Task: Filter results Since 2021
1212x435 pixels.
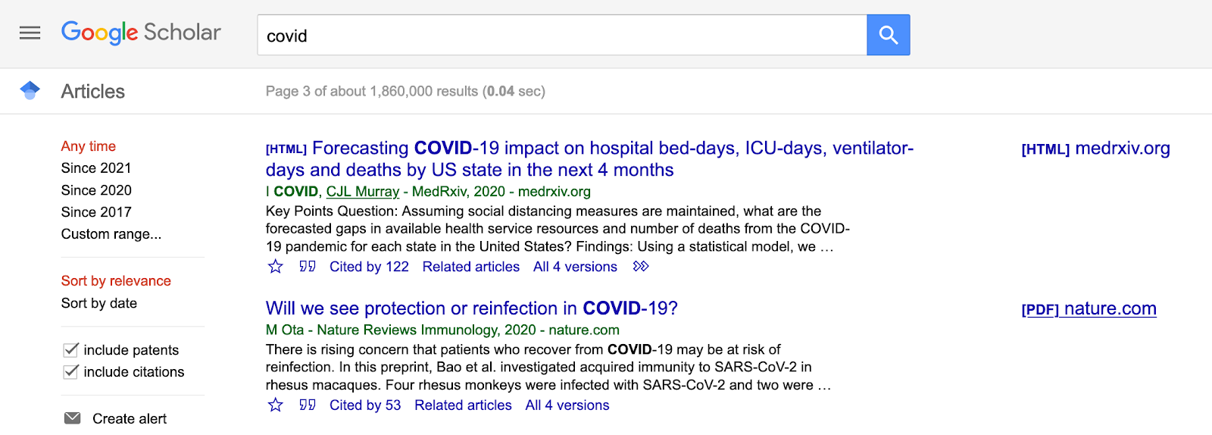Action: (x=96, y=168)
